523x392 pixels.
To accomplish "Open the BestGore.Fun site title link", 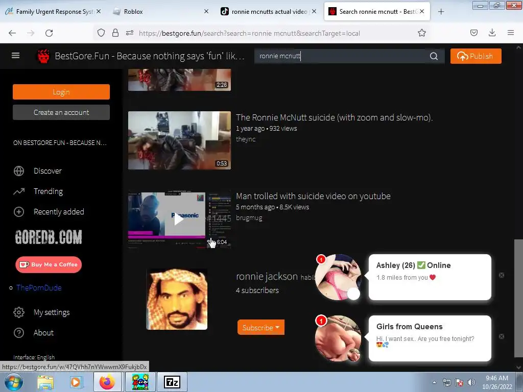I will (150, 56).
